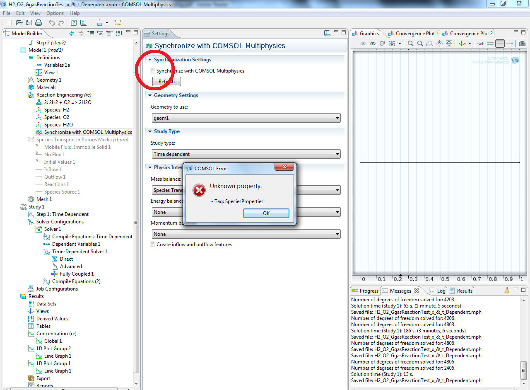Switch to the Log tab
Screen dimensions: 530x390
click(437, 291)
